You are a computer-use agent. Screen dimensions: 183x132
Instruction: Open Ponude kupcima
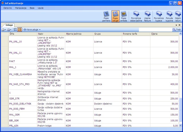click(169, 16)
